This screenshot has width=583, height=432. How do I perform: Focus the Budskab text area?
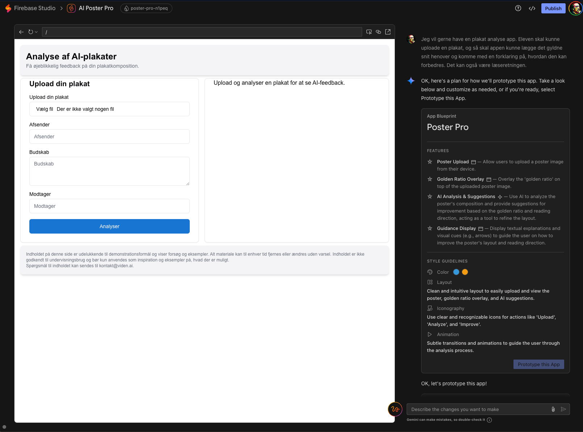coord(109,171)
